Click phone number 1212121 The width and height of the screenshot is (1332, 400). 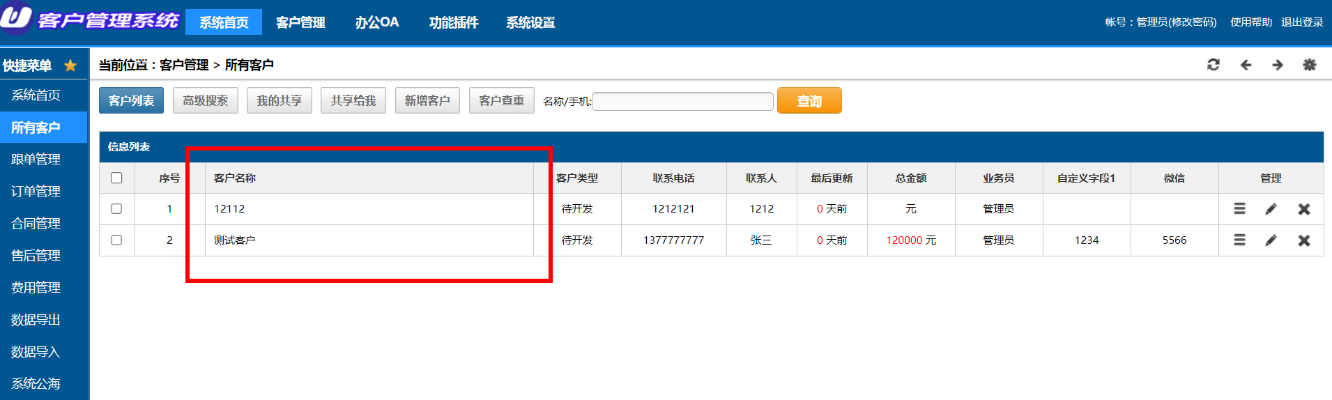[673, 209]
